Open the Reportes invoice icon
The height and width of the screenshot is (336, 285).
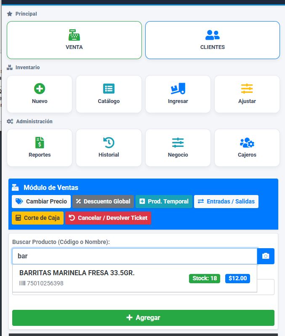(x=40, y=143)
